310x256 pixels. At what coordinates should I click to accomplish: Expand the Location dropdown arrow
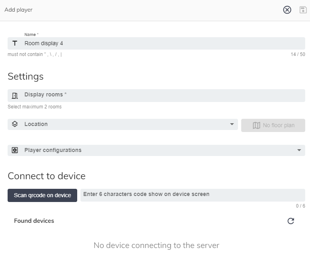232,124
